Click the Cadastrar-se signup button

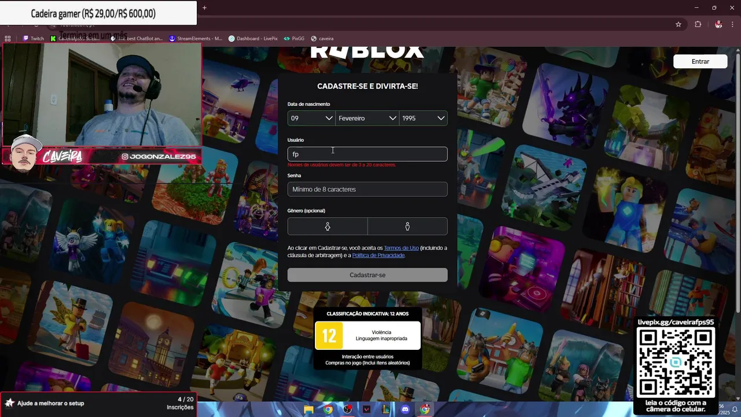(x=368, y=275)
